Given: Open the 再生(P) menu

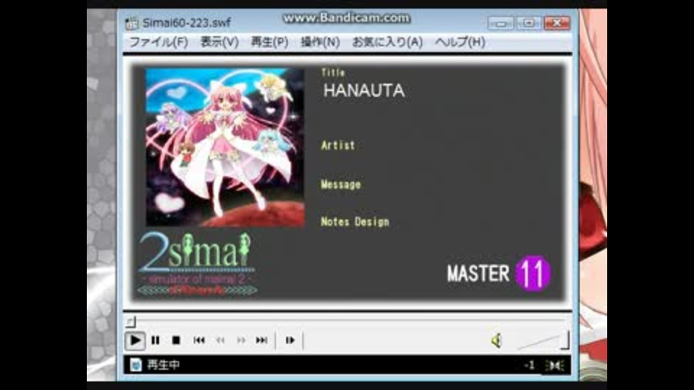Looking at the screenshot, I should (x=270, y=42).
